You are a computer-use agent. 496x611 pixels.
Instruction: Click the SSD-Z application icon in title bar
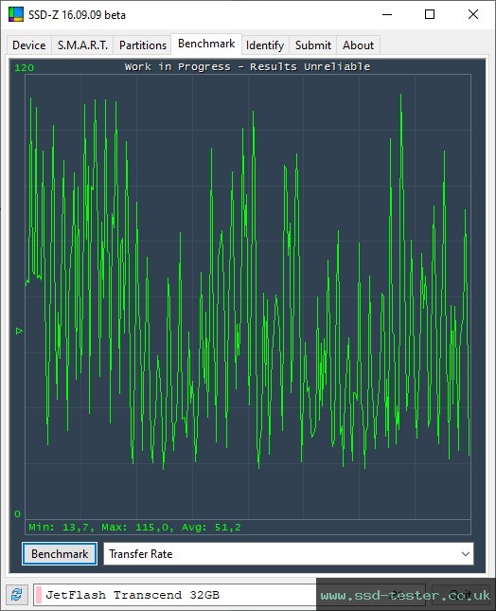click(16, 14)
